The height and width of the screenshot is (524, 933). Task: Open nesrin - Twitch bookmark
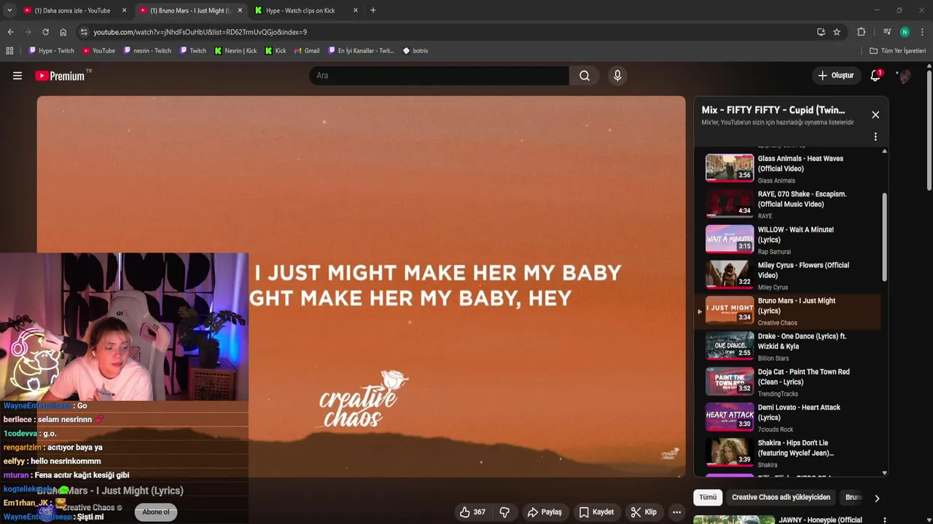pos(147,51)
